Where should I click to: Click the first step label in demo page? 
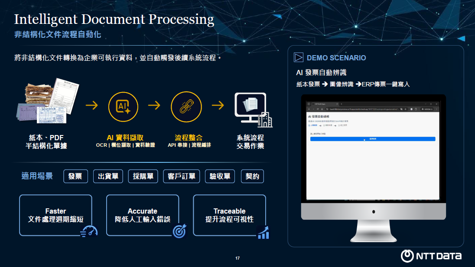click(x=313, y=125)
